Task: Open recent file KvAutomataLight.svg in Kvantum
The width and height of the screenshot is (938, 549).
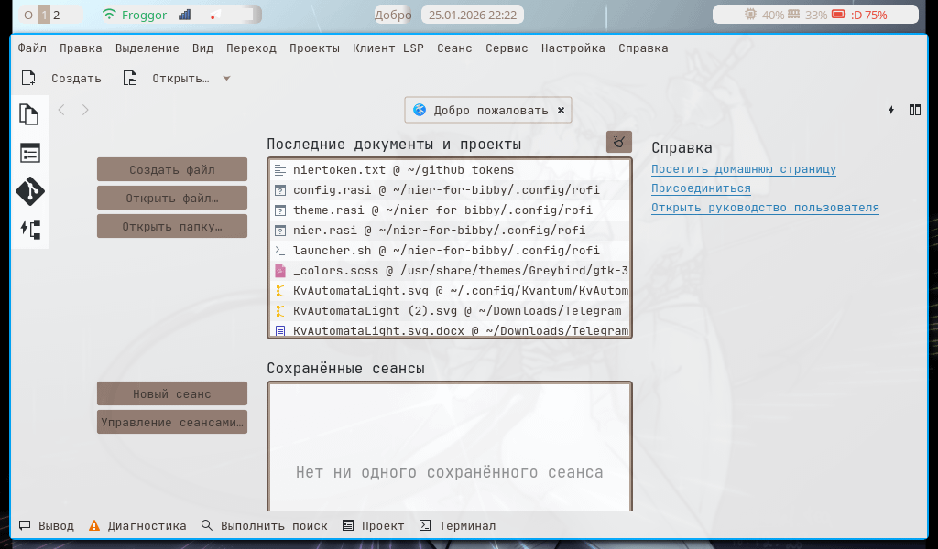Action: (x=450, y=291)
